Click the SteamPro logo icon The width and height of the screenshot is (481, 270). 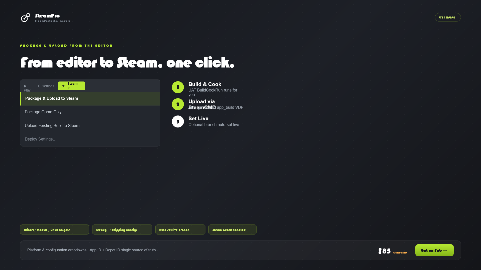tap(26, 17)
